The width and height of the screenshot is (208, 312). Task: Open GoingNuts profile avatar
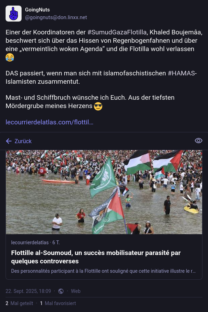click(14, 14)
